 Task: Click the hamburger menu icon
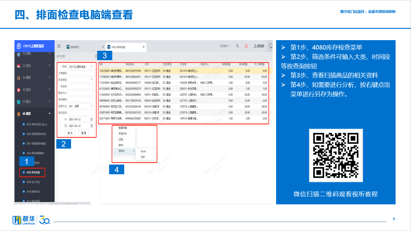point(59,46)
